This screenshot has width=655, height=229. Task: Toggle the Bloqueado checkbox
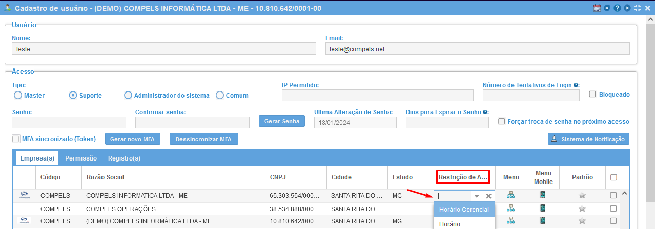point(592,94)
